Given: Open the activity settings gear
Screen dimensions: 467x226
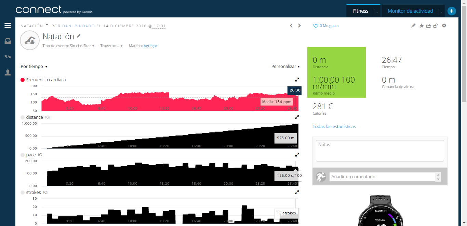Looking at the screenshot, I should coord(444,26).
